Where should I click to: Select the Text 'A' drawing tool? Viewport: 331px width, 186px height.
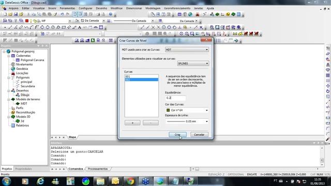pyautogui.click(x=80, y=27)
